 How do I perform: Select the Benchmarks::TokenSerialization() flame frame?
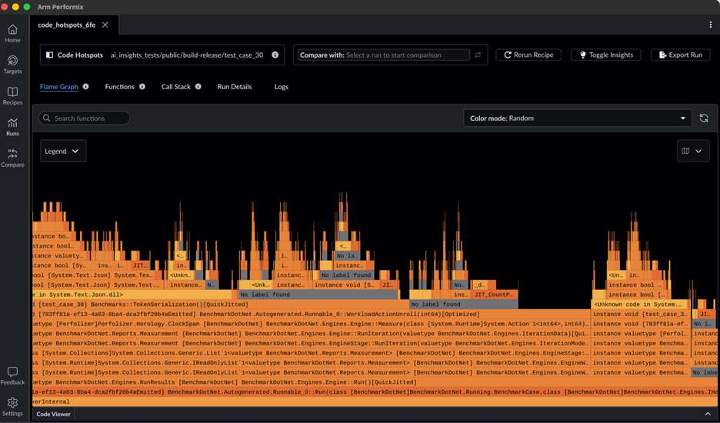221,305
